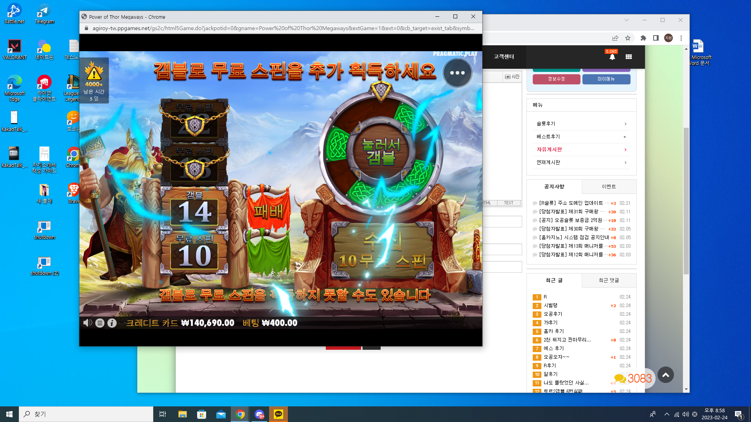Open the 연재게시판 menu item
The image size is (751, 422).
[x=582, y=163]
